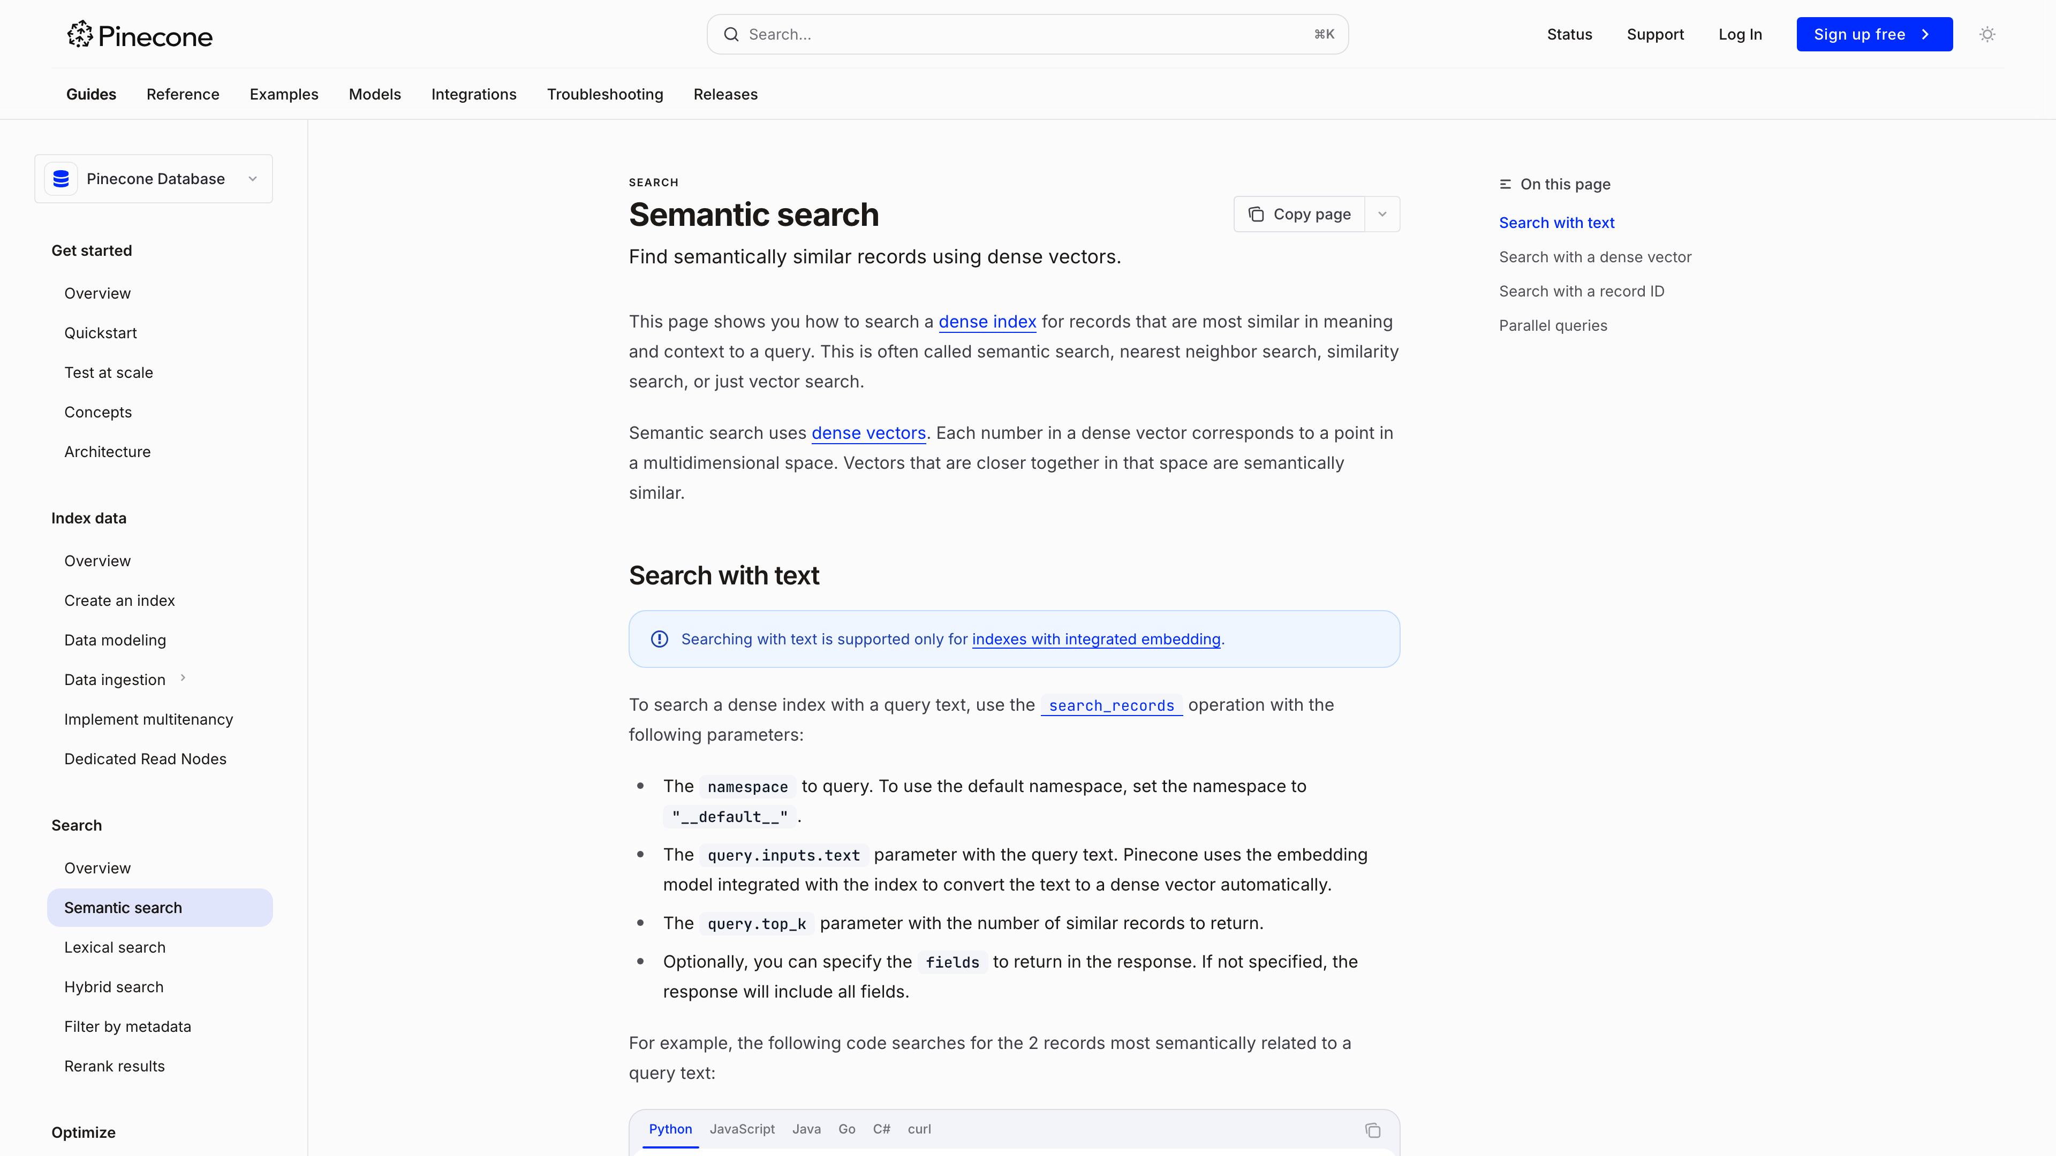Click inside the search input field
The image size is (2056, 1156).
958,34
